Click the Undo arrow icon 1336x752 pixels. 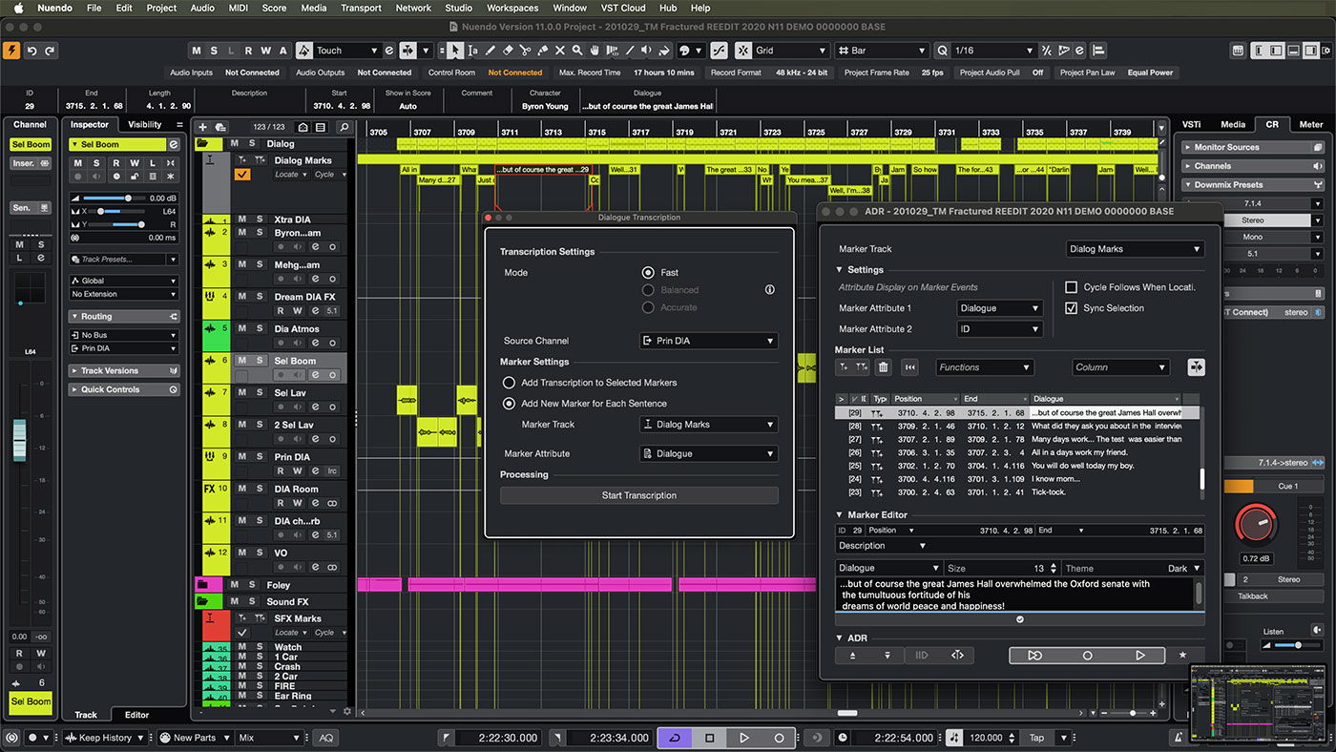[32, 51]
